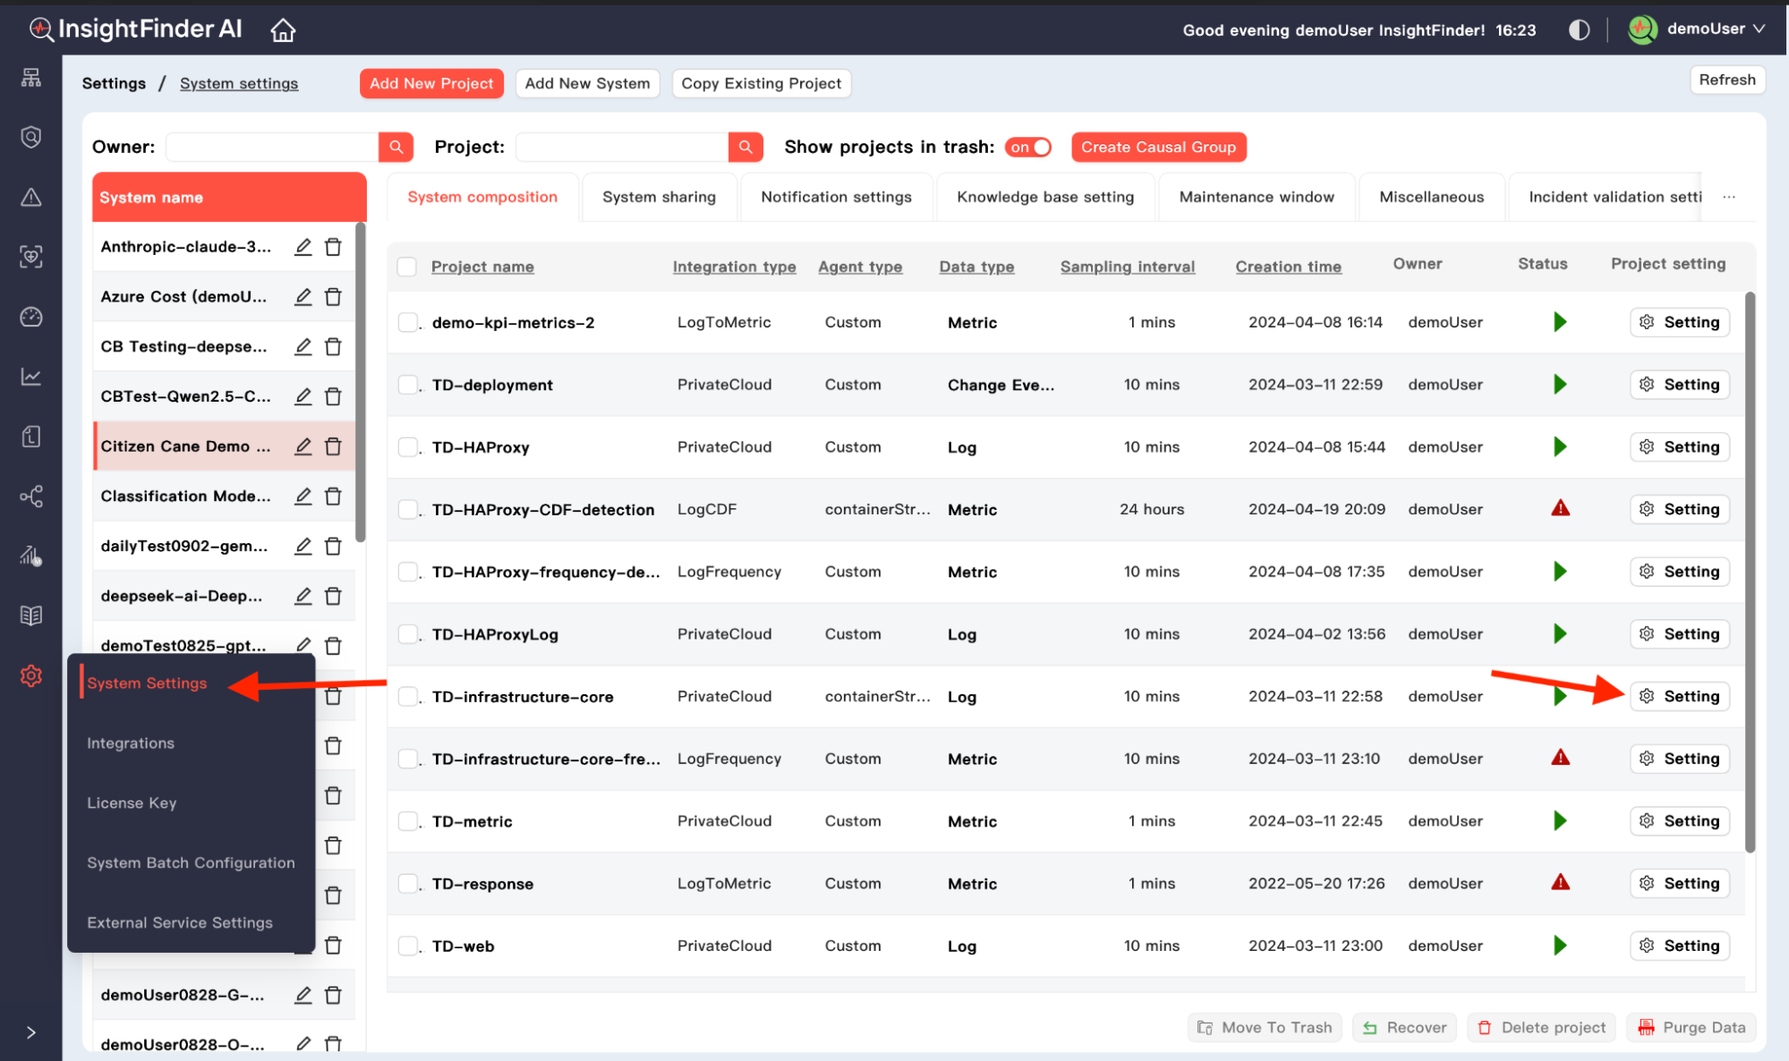This screenshot has width=1789, height=1061.
Task: Delete the Anthropic-claude system via trash icon
Action: click(333, 247)
